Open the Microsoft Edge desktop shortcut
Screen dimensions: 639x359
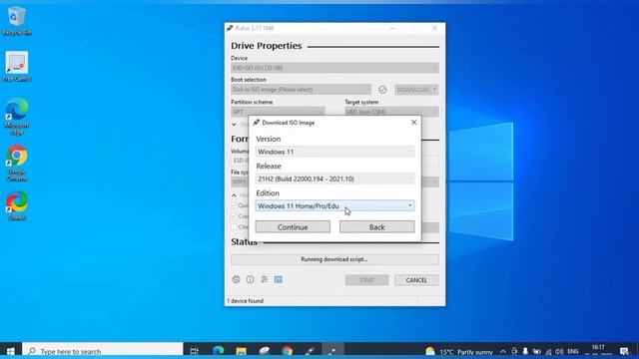pyautogui.click(x=17, y=117)
